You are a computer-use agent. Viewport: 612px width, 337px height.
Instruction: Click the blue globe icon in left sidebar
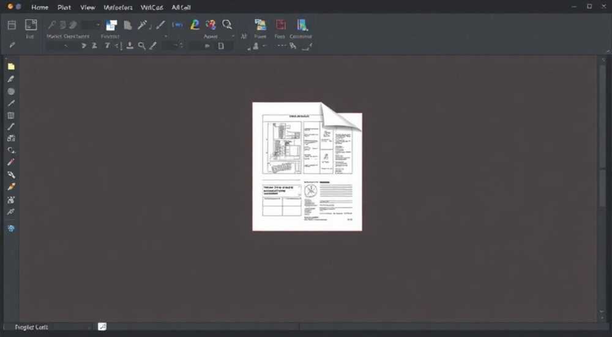point(11,229)
